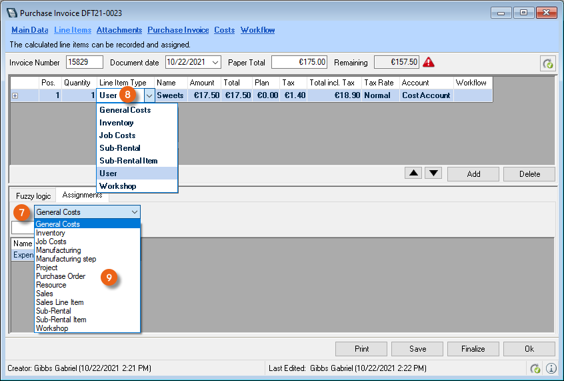Click the Paper Total input field
The height and width of the screenshot is (381, 564).
(299, 62)
